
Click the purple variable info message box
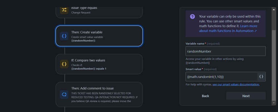pos(225,24)
